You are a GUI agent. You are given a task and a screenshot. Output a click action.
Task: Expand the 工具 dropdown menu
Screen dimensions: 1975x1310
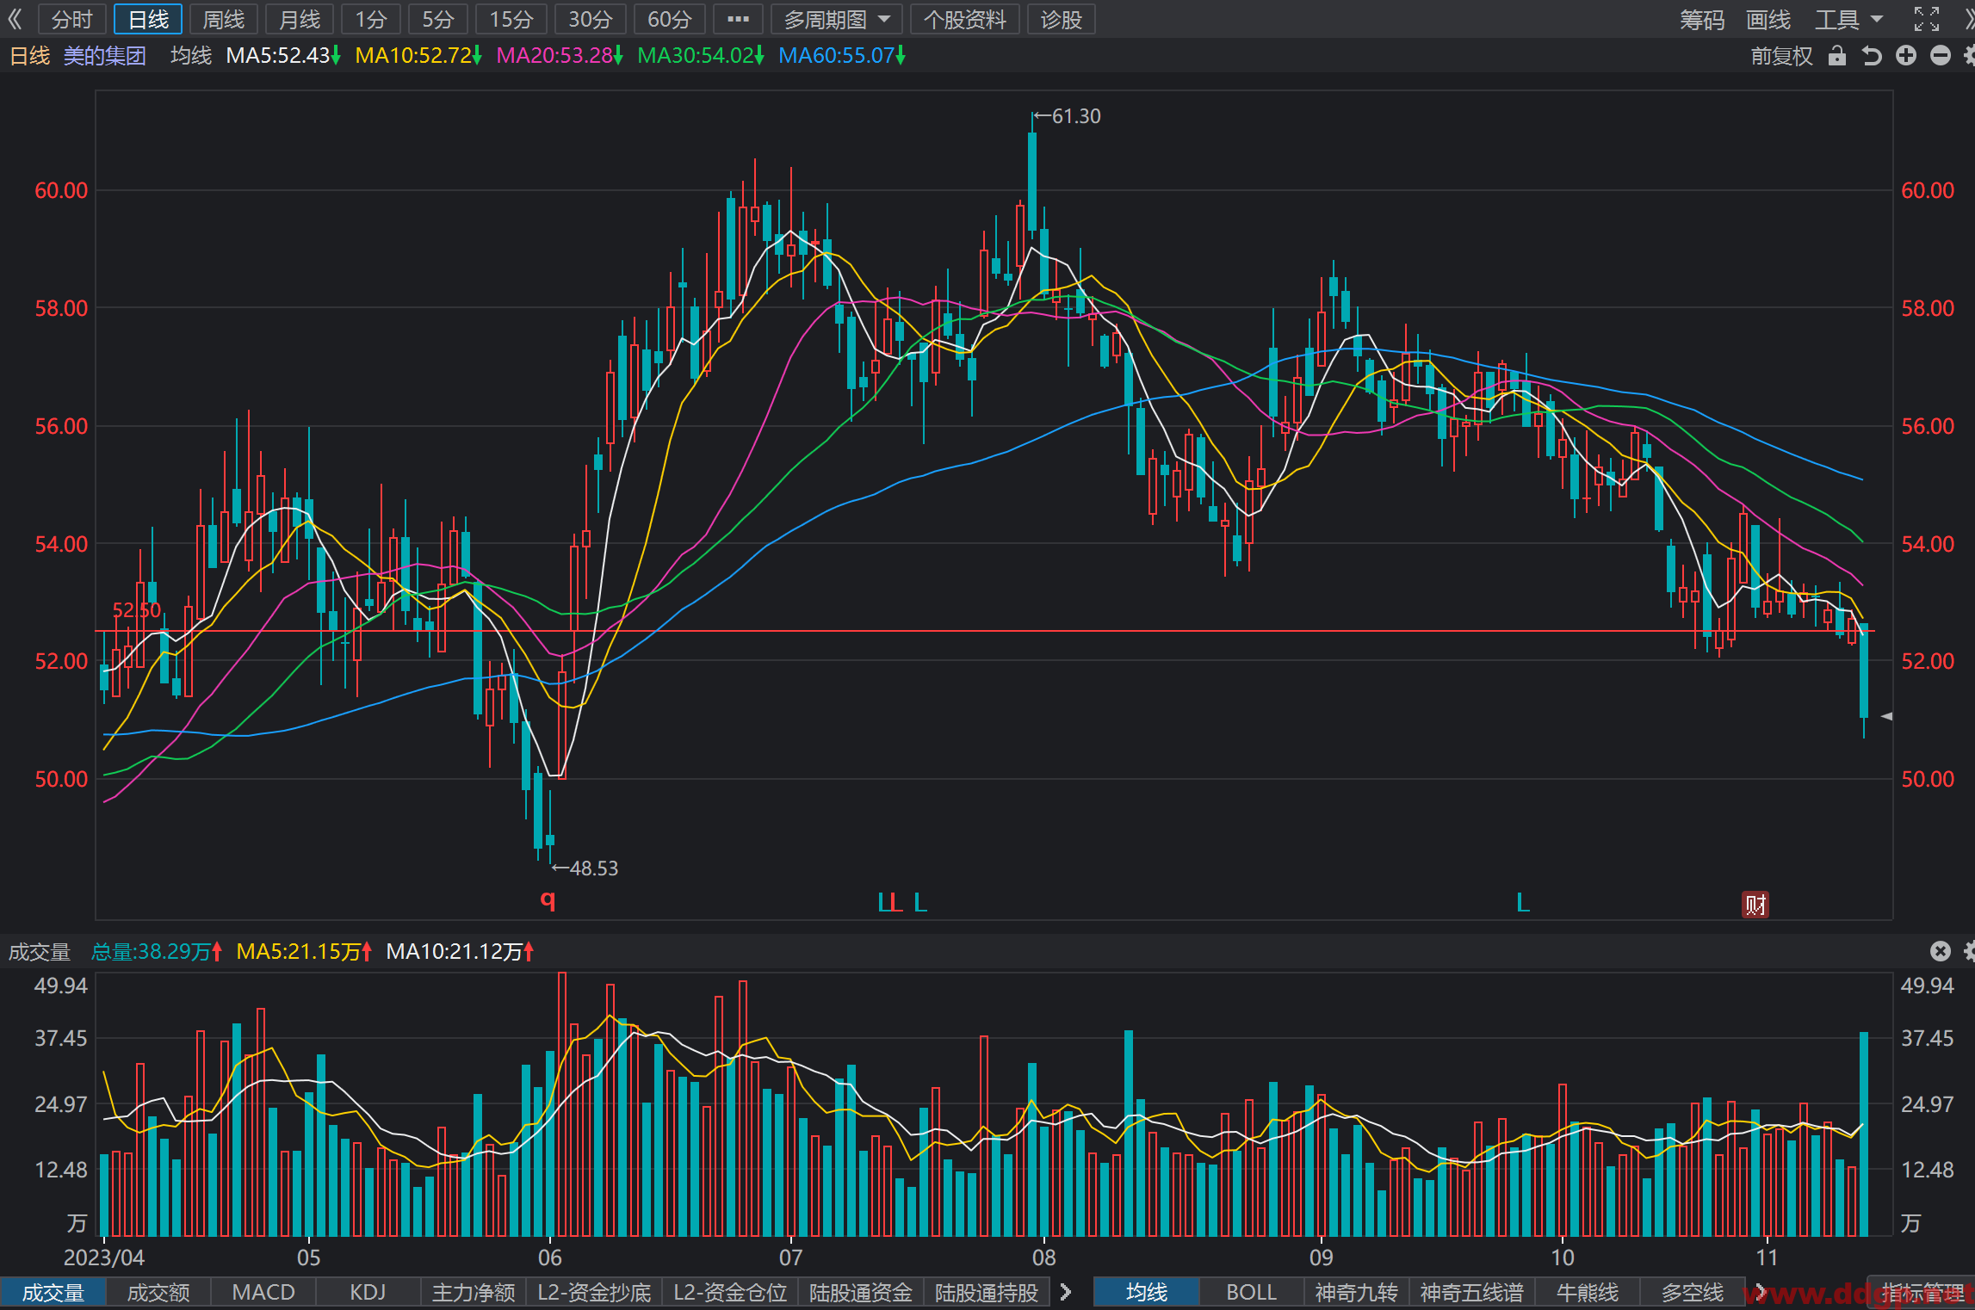click(1850, 19)
